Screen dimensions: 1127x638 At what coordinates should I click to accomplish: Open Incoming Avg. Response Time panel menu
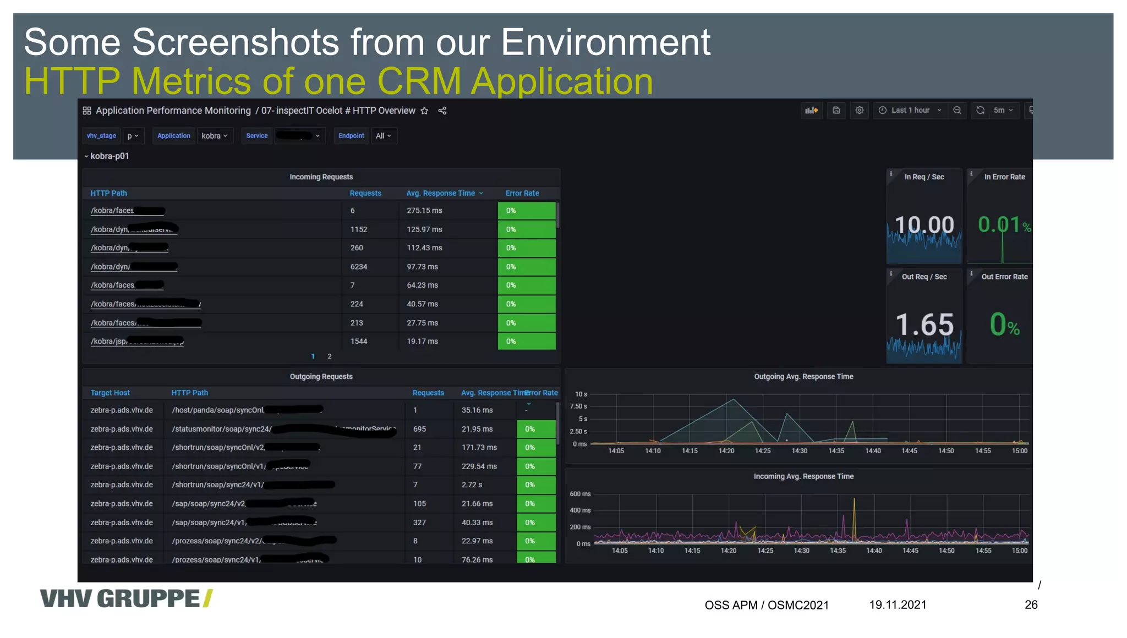(x=803, y=476)
